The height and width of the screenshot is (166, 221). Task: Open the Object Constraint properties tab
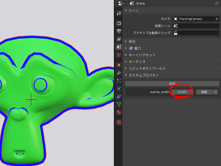click(119, 97)
